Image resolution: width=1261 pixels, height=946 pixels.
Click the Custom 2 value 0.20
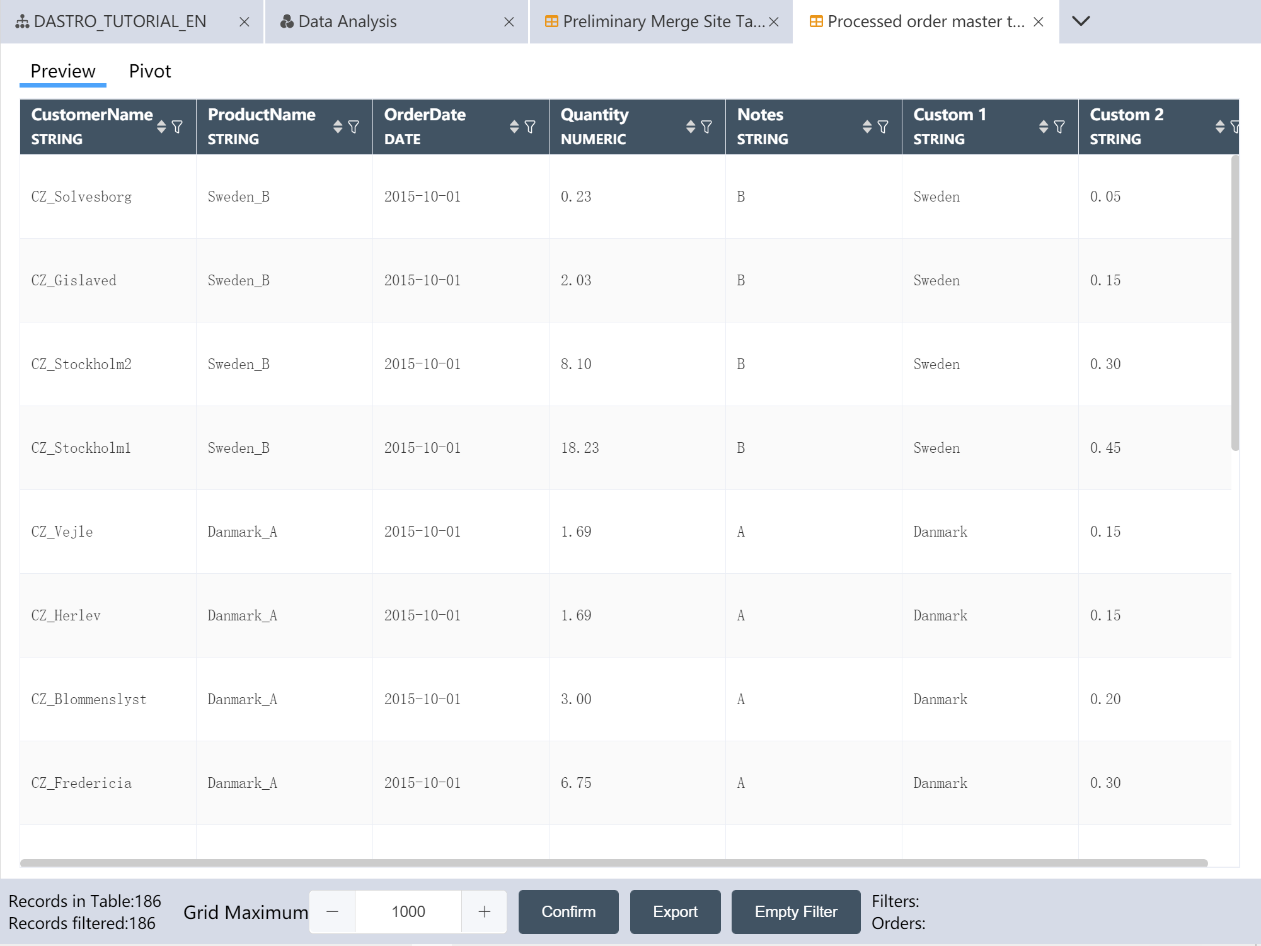(x=1105, y=699)
